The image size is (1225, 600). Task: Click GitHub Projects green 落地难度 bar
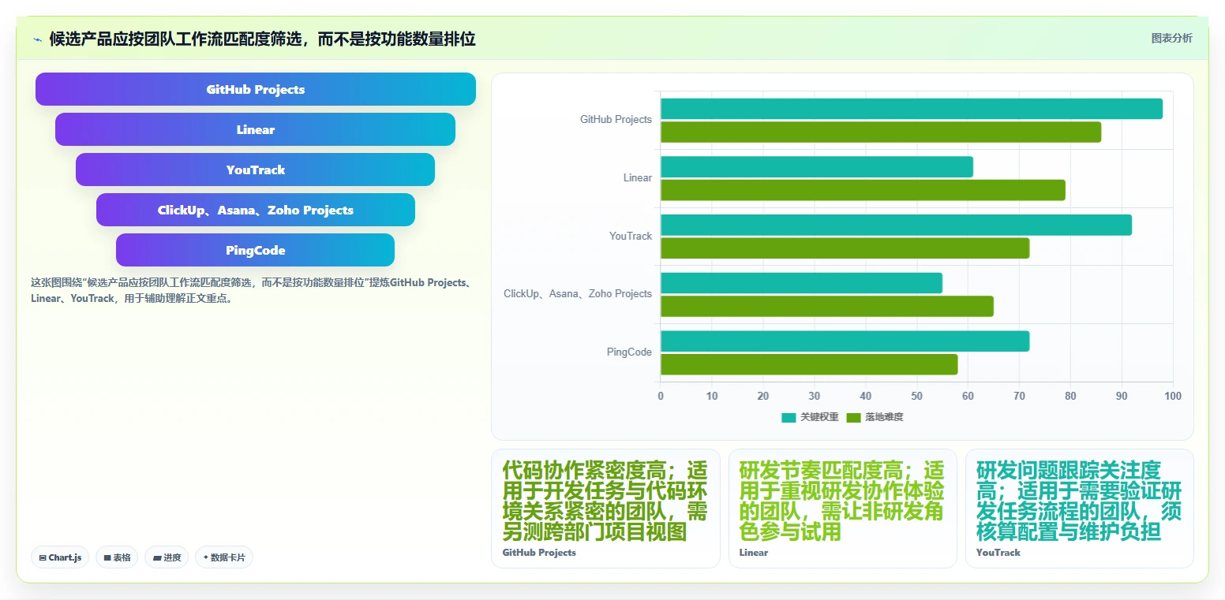[x=881, y=132]
